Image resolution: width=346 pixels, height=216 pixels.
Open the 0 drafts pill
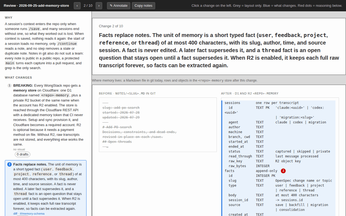pos(22,154)
